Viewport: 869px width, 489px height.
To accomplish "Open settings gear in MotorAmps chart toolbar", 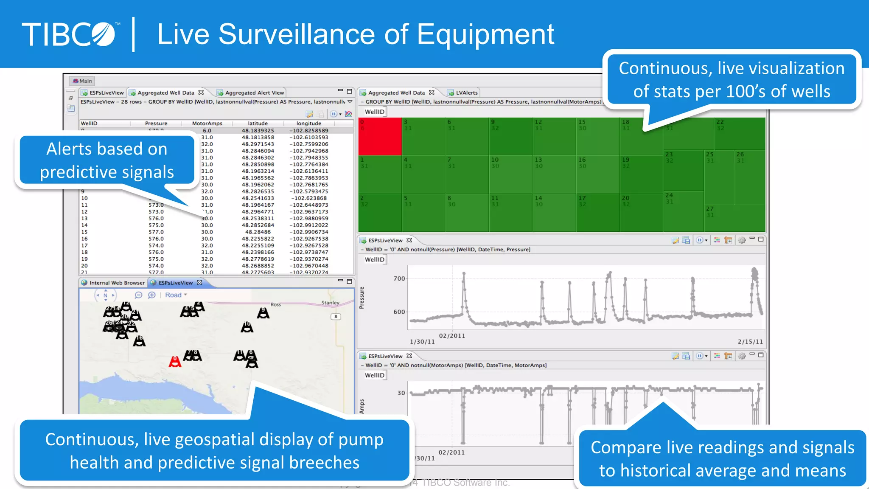I will click(x=741, y=356).
